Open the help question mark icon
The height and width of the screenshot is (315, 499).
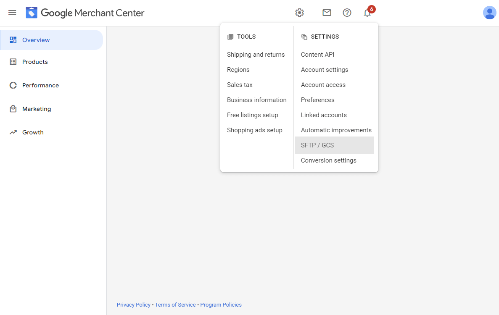click(347, 13)
